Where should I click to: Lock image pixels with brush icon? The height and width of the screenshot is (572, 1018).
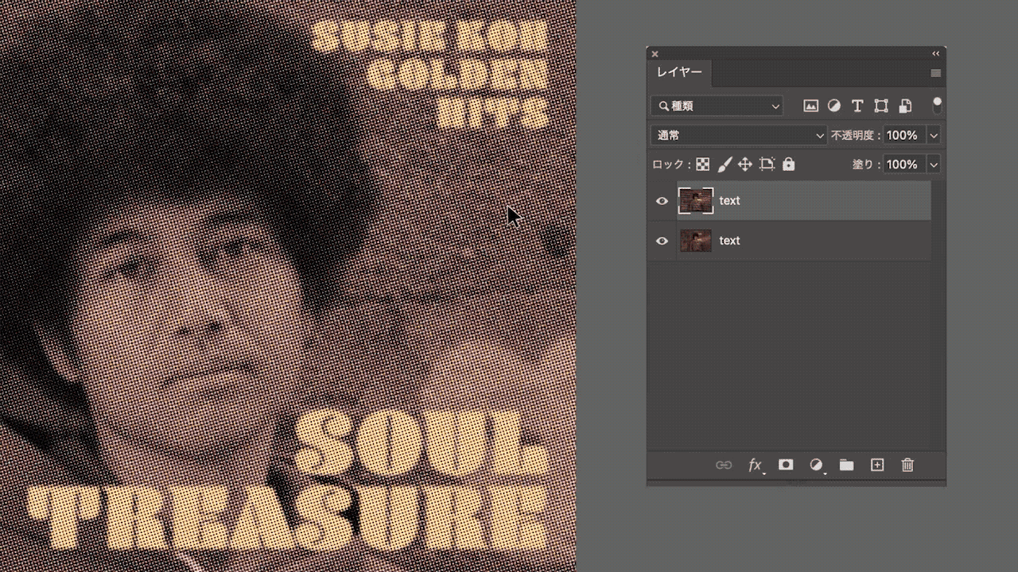pyautogui.click(x=725, y=164)
